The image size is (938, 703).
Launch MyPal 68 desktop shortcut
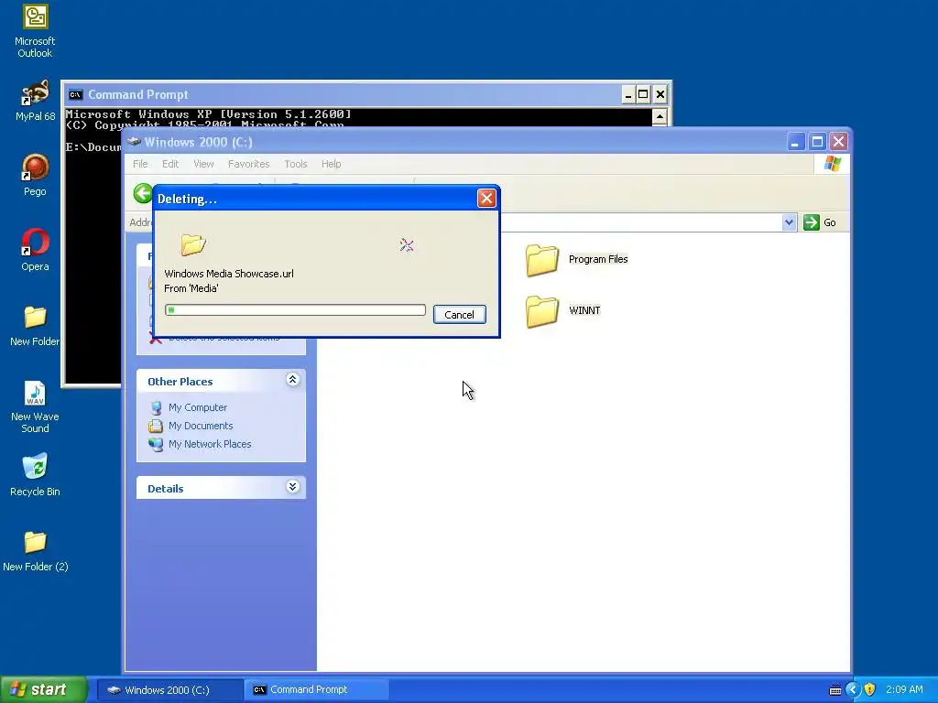pos(36,93)
